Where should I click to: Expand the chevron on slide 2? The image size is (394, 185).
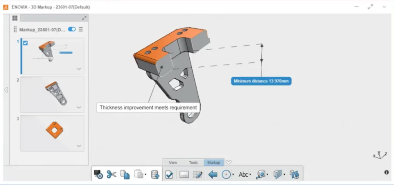[79, 107]
